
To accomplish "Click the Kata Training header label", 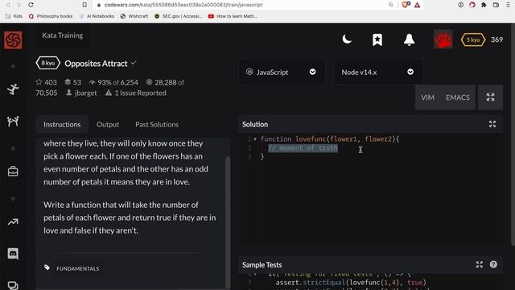I will [63, 35].
